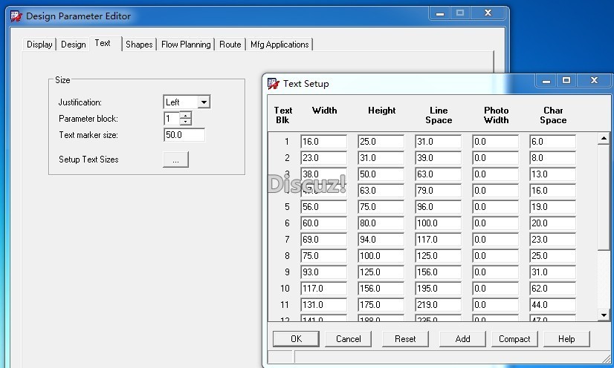Click Line Space field showing 117.0

[438, 240]
